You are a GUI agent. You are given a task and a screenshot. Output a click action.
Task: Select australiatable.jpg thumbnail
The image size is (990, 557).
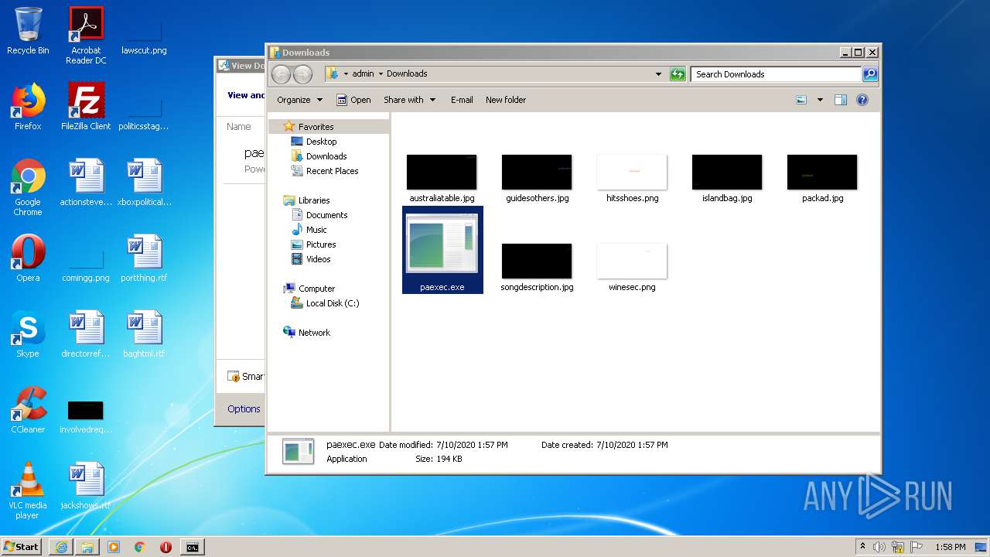click(x=442, y=178)
